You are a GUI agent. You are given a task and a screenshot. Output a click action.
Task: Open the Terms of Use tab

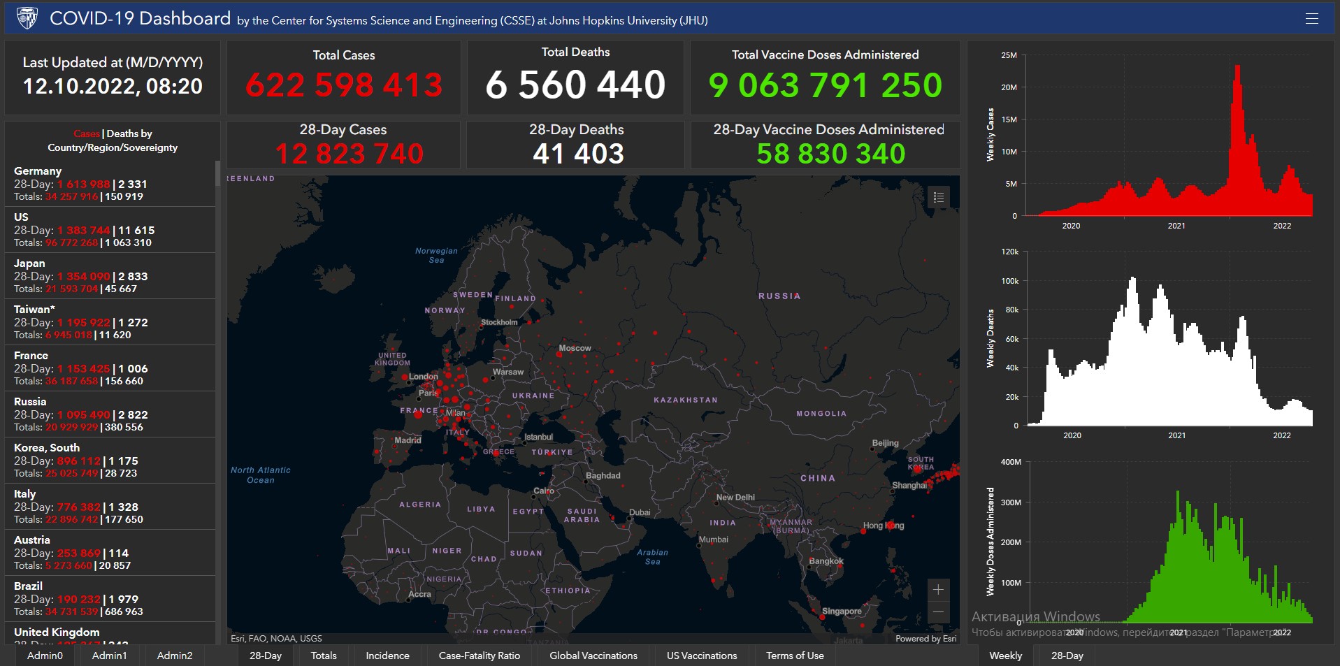coord(795,656)
